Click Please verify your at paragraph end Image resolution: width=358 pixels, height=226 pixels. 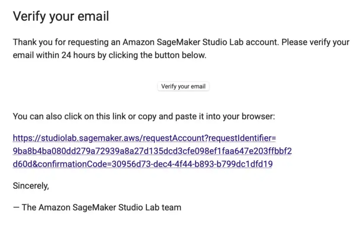click(x=315, y=42)
